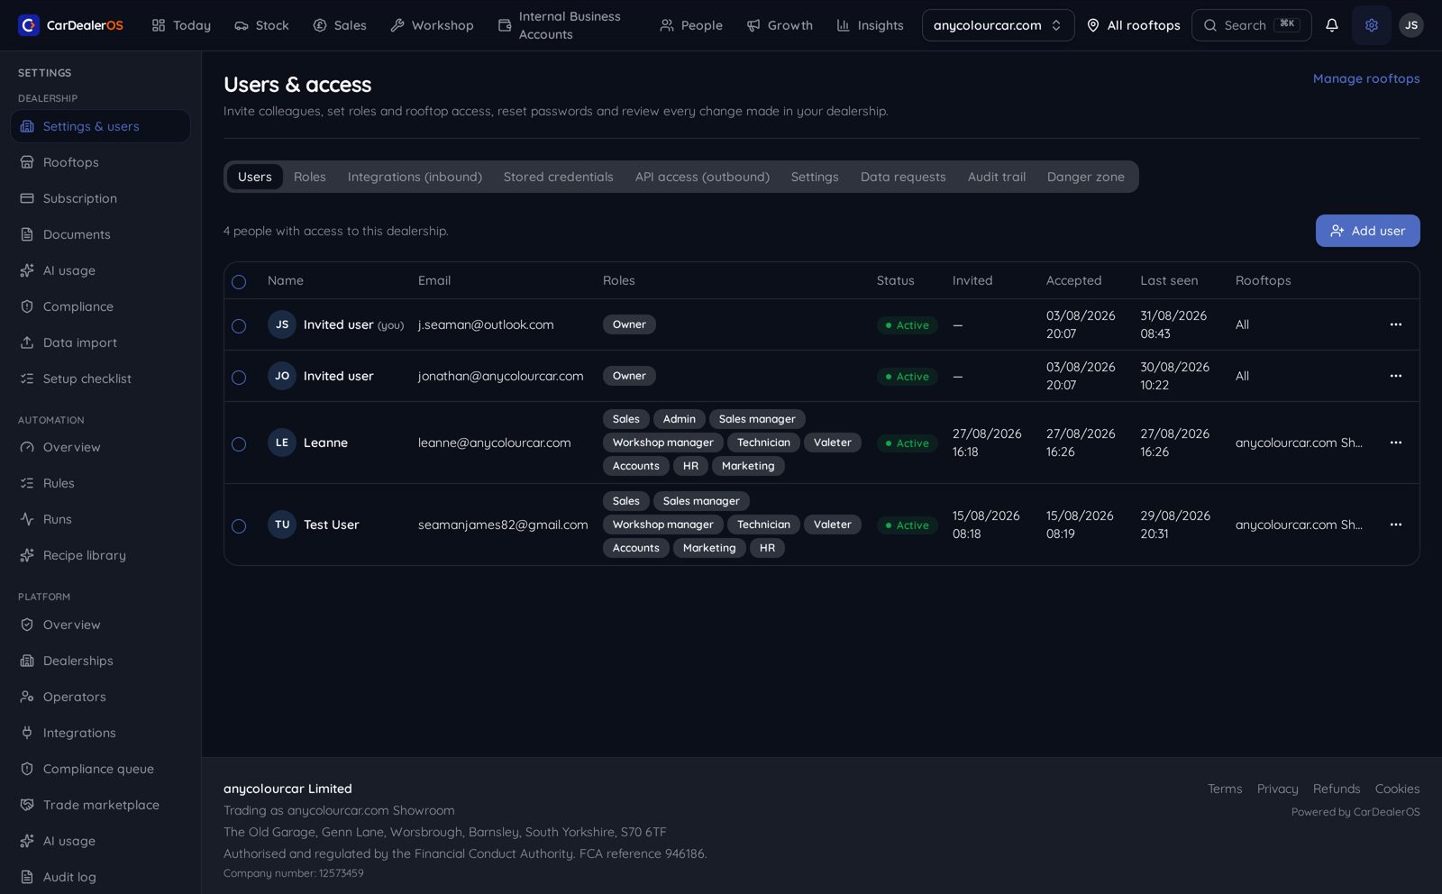Viewport: 1442px width, 894px height.
Task: Click the Dealerships building icon
Action: pyautogui.click(x=27, y=661)
